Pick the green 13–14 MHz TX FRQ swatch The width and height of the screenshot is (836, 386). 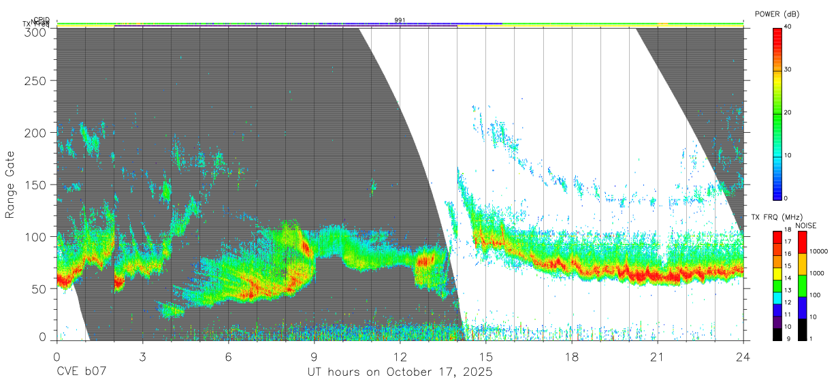click(x=777, y=285)
